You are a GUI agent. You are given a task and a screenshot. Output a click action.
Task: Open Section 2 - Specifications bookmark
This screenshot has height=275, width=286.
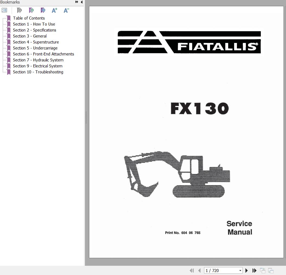pyautogui.click(x=34, y=30)
